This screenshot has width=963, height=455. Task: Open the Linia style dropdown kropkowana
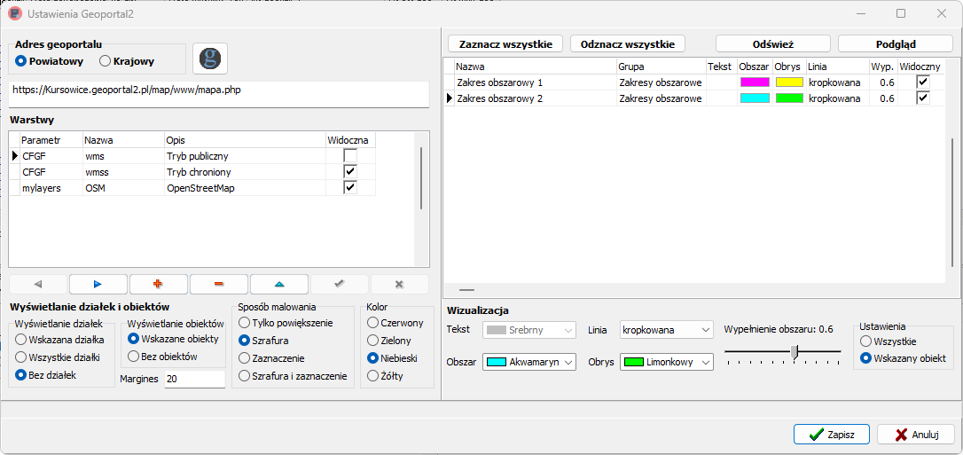click(667, 330)
